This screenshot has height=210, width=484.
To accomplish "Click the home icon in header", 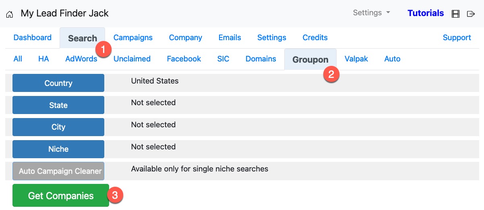I will pyautogui.click(x=10, y=14).
